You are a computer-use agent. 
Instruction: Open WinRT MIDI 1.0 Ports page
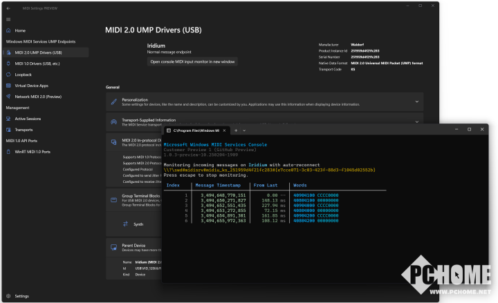point(33,152)
